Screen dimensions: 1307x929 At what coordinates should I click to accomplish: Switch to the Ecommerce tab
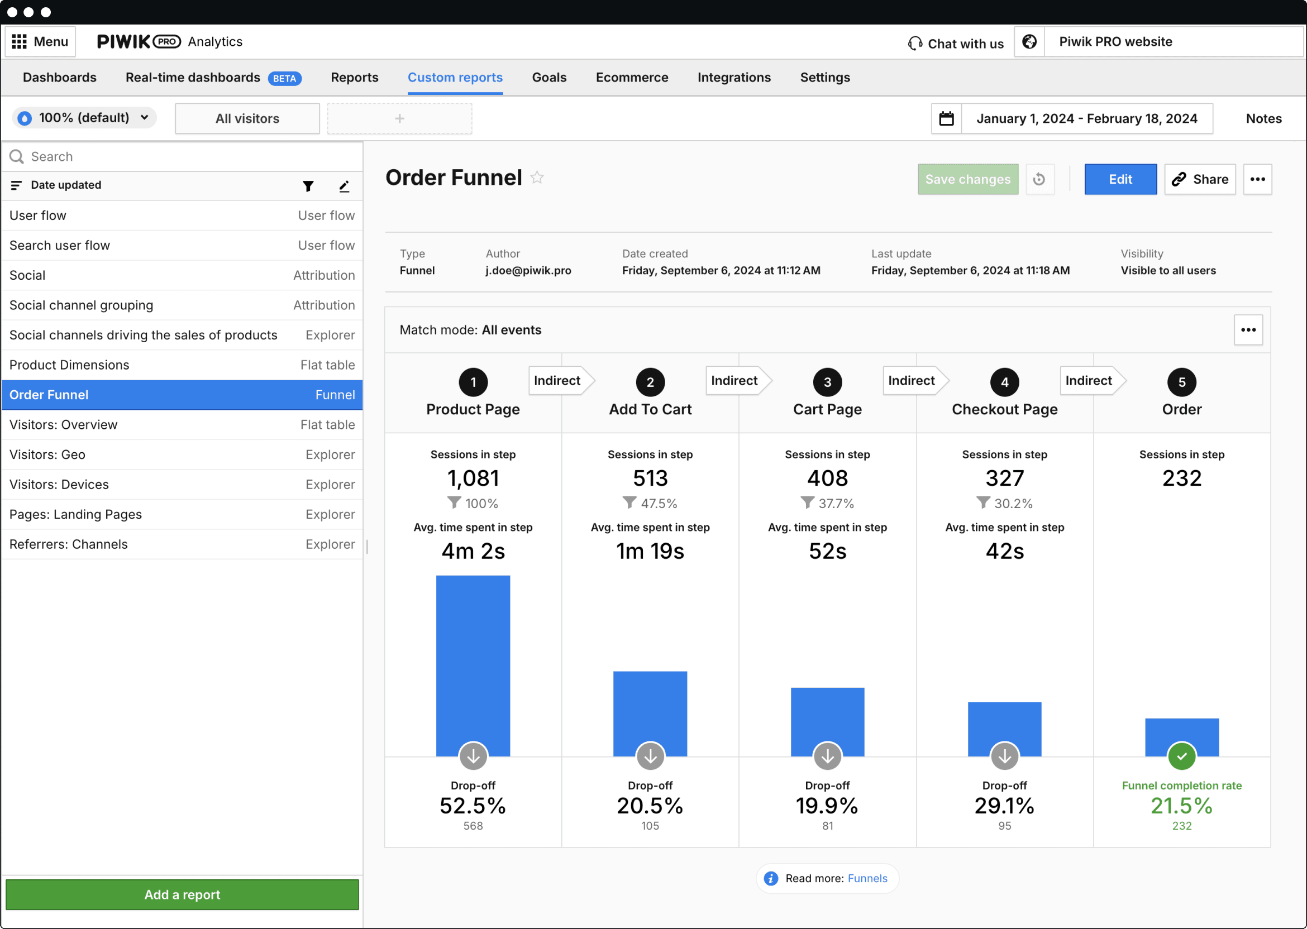point(632,78)
